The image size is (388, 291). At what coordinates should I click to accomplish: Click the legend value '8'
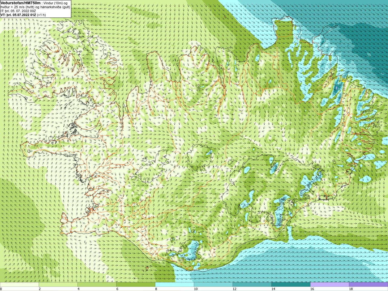click(156, 289)
